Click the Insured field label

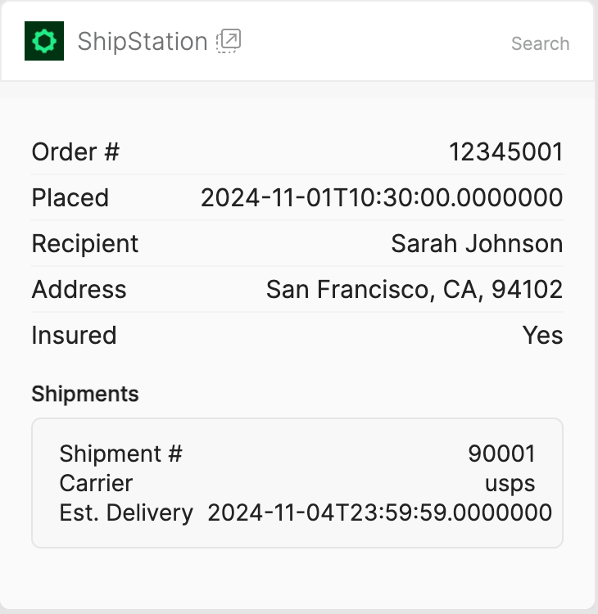[x=74, y=335]
